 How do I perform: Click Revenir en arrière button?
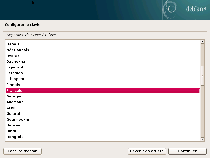[147, 151]
